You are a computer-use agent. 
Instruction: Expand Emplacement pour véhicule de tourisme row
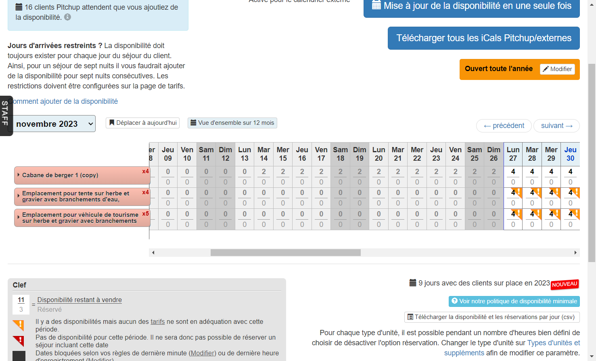(19, 218)
